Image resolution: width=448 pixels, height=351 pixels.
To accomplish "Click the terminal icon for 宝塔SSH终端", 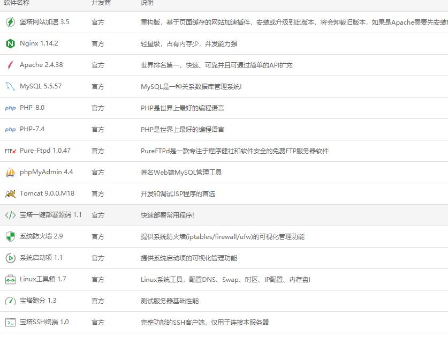I will click(x=10, y=323).
